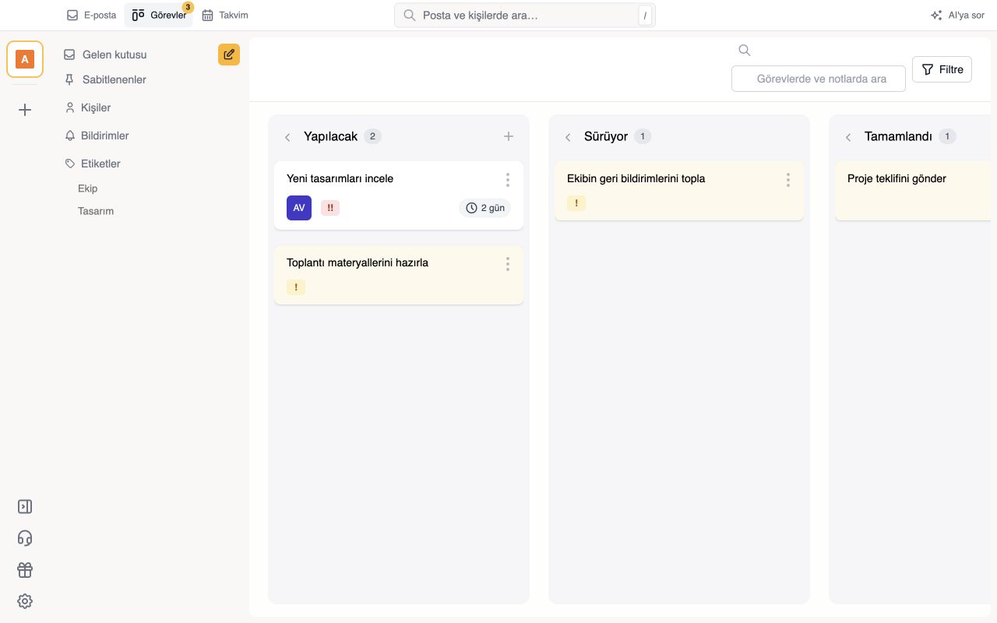
Task: Open menu for Ekibin geri bildirimlerini topla card
Action: coord(788,180)
